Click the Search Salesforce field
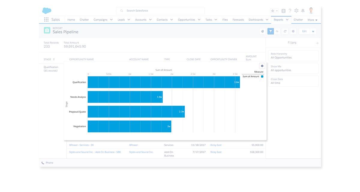 [160, 11]
